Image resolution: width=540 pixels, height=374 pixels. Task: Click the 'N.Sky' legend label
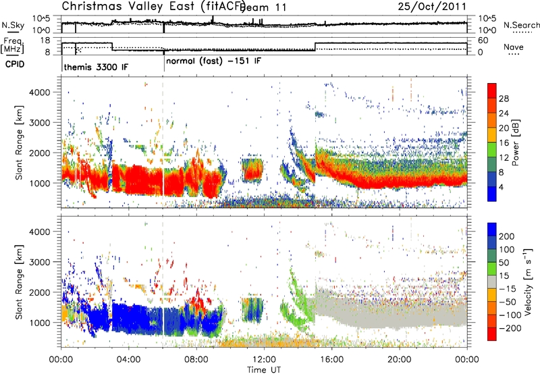(13, 25)
